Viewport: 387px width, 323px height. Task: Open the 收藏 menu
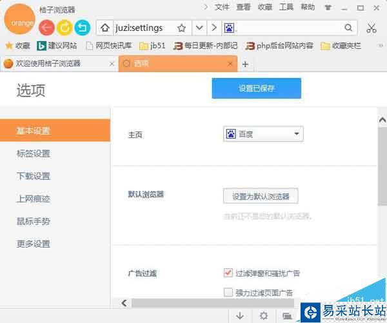click(x=265, y=7)
